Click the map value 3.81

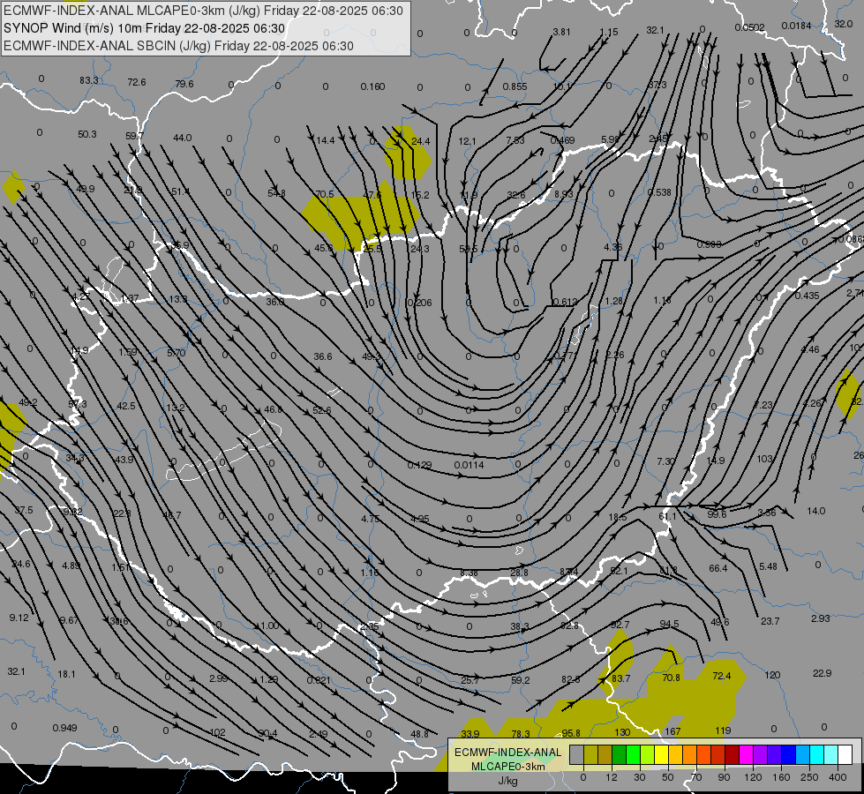(561, 32)
